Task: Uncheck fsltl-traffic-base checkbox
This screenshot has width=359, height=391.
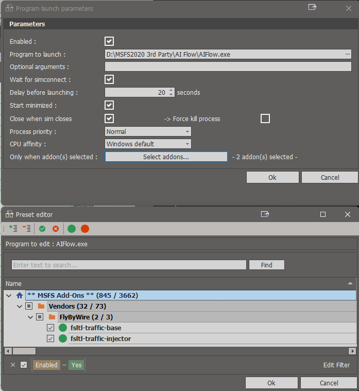Action: 50,328
